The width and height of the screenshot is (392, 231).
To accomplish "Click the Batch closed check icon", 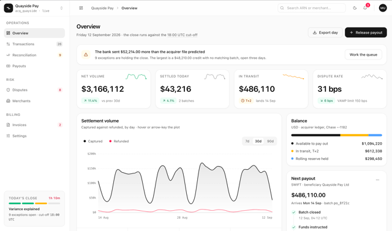I will pos(293,212).
